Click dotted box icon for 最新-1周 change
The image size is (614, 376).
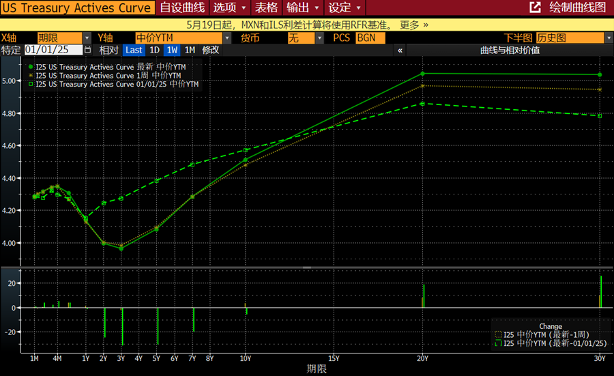(498, 334)
